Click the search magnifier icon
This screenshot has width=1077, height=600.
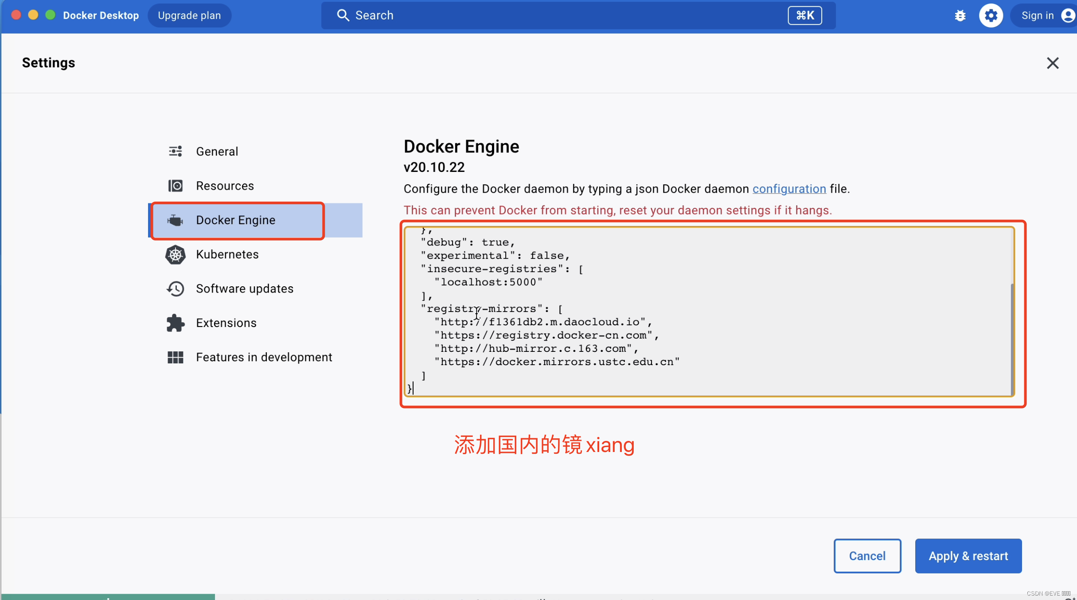tap(343, 16)
